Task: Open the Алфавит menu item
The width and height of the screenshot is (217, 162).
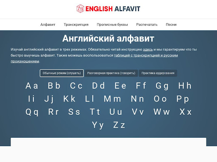Action: tap(48, 25)
